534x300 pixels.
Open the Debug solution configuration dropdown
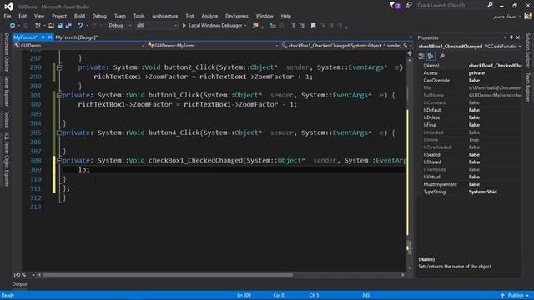click(x=120, y=26)
